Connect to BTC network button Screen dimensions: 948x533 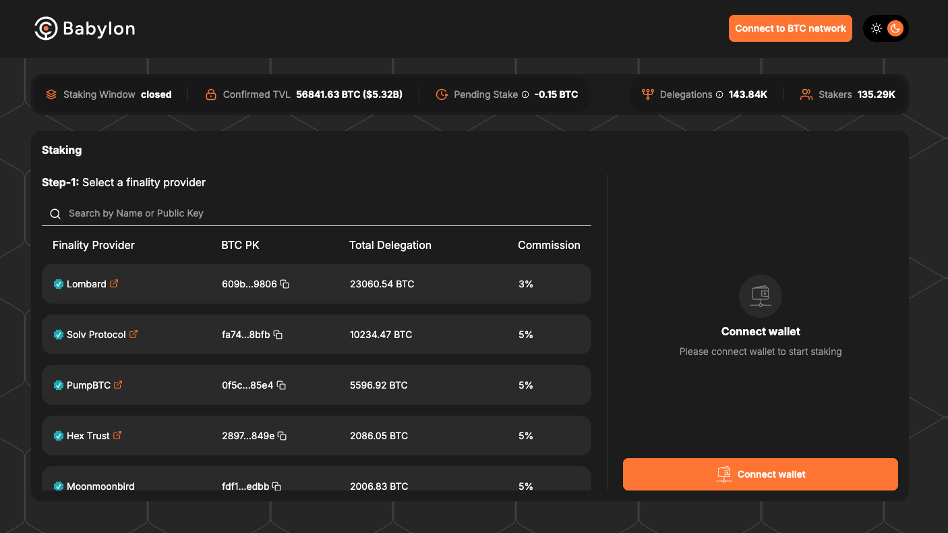tap(790, 28)
